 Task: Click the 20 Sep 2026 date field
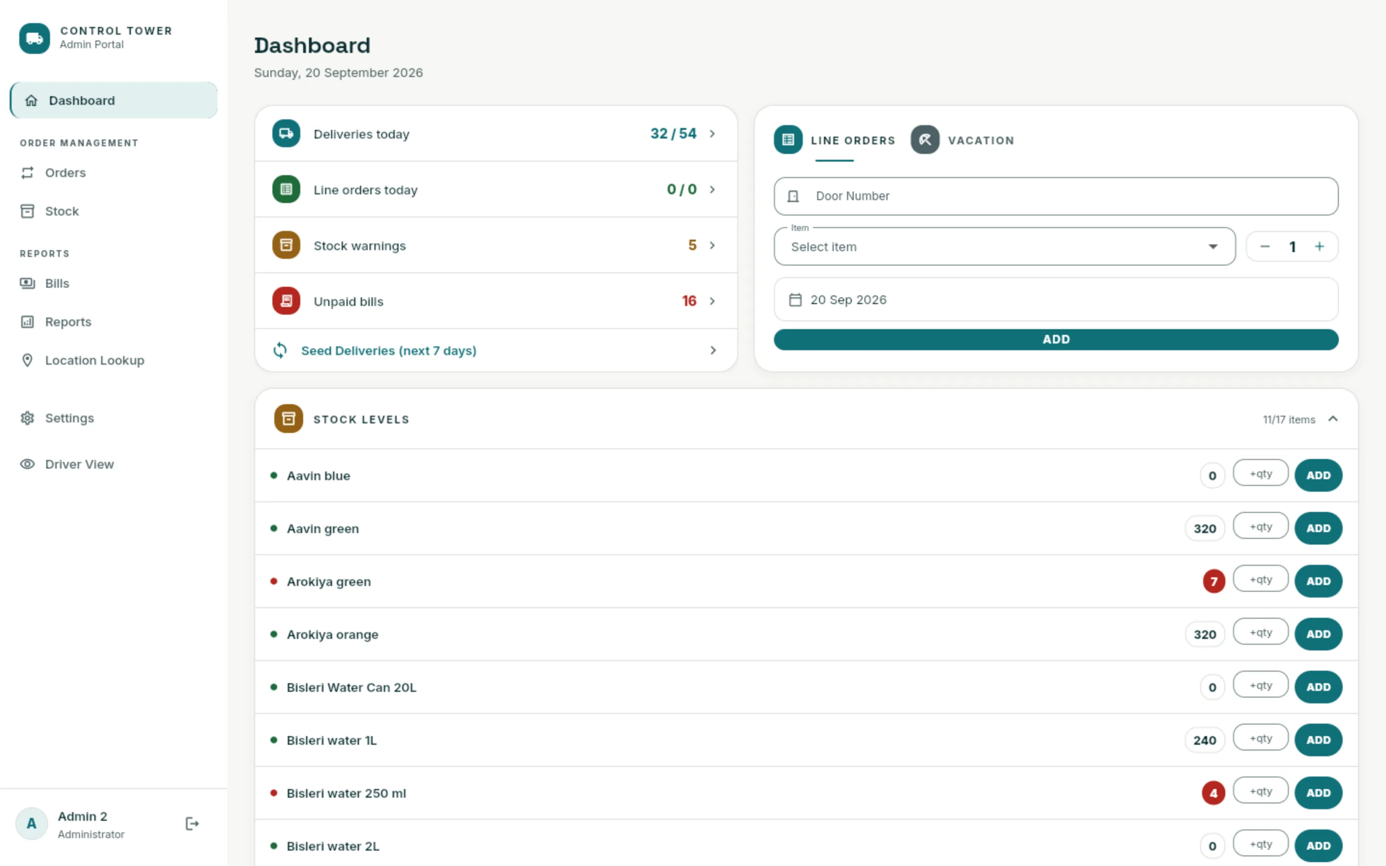(1055, 300)
